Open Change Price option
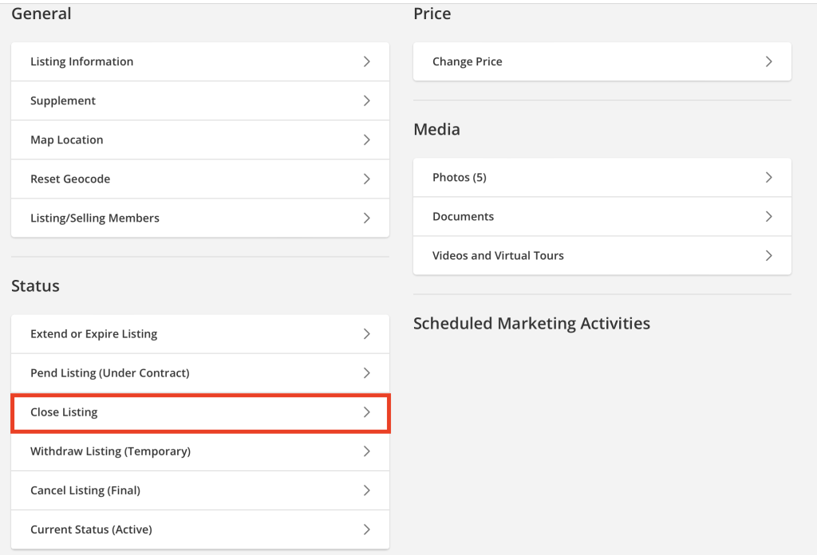The width and height of the screenshot is (817, 555). click(x=602, y=61)
